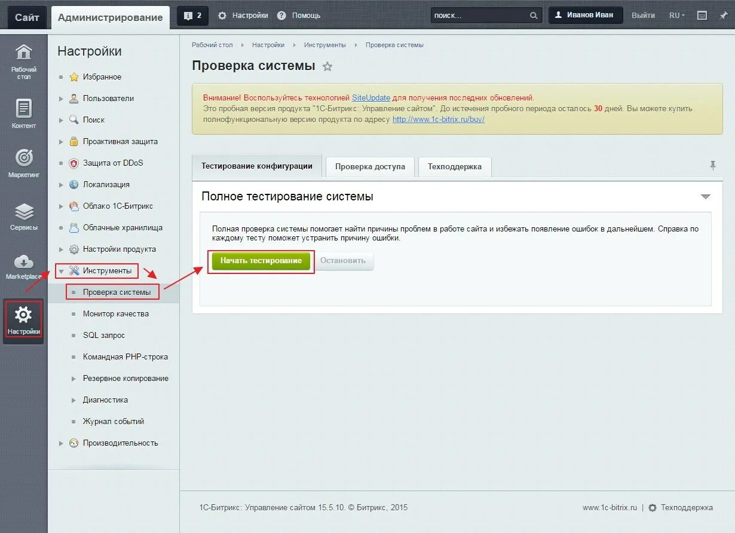Click the gear icon beside Настройки in top bar

click(x=222, y=16)
